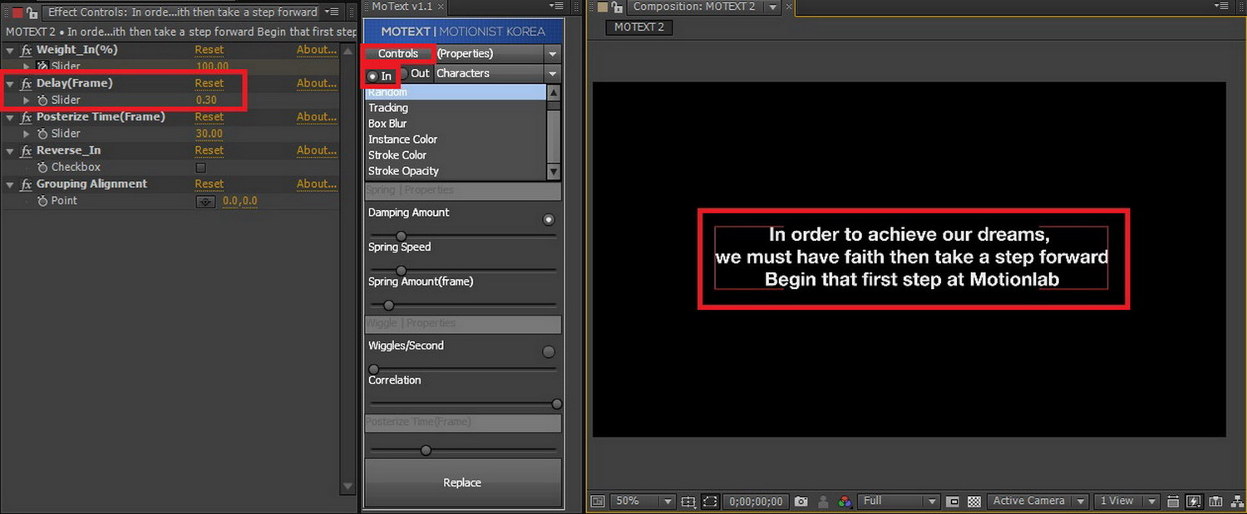Click the Posterize Time slider stopwatch icon
Screen dimensions: 1247x514
pos(42,134)
